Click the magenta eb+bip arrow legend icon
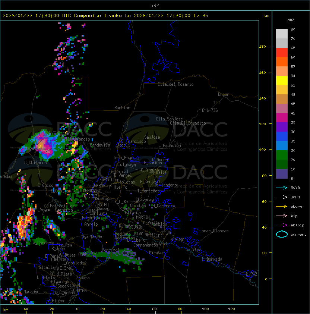The height and width of the screenshot is (314, 310). (x=282, y=225)
